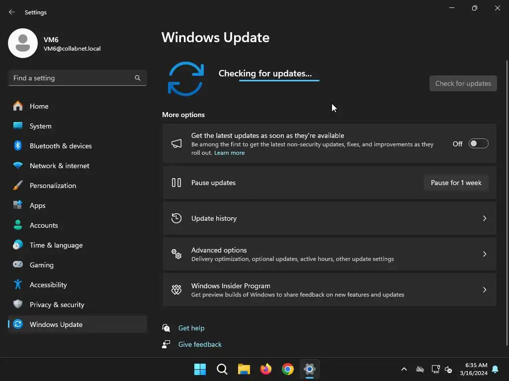Click the Find a setting field
Screen dimensions: 509x381
(77, 78)
